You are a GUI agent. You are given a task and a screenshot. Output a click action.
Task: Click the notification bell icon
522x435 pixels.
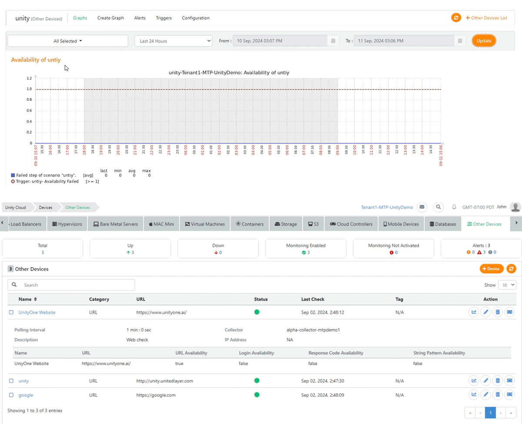coord(454,207)
